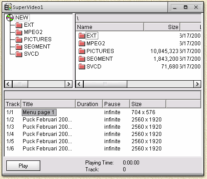Select the SEGMENT label in the tree

[37, 47]
